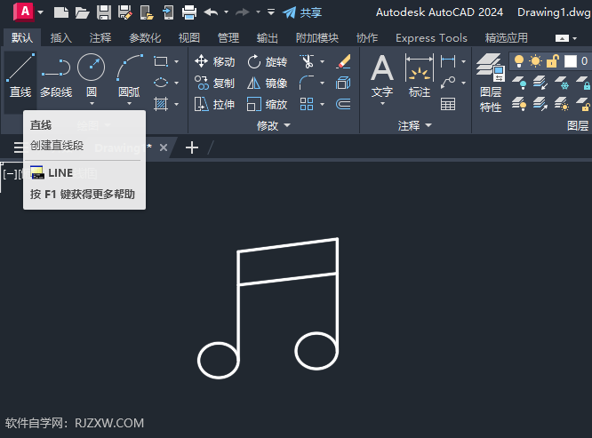Image resolution: width=592 pixels, height=438 pixels.
Task: Click the Save icon in quick access toolbar
Action: pyautogui.click(x=104, y=12)
